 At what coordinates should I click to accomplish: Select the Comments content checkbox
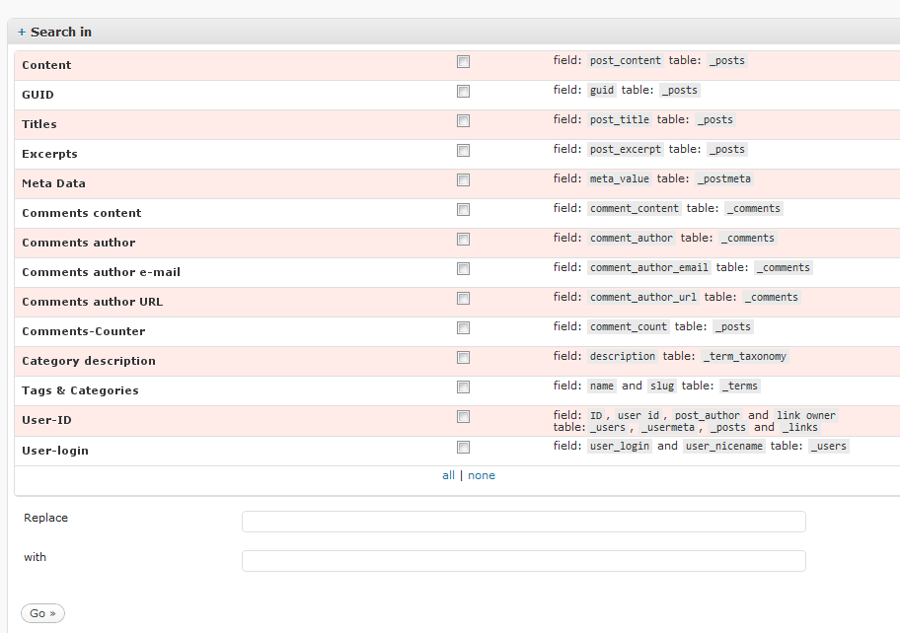(463, 209)
